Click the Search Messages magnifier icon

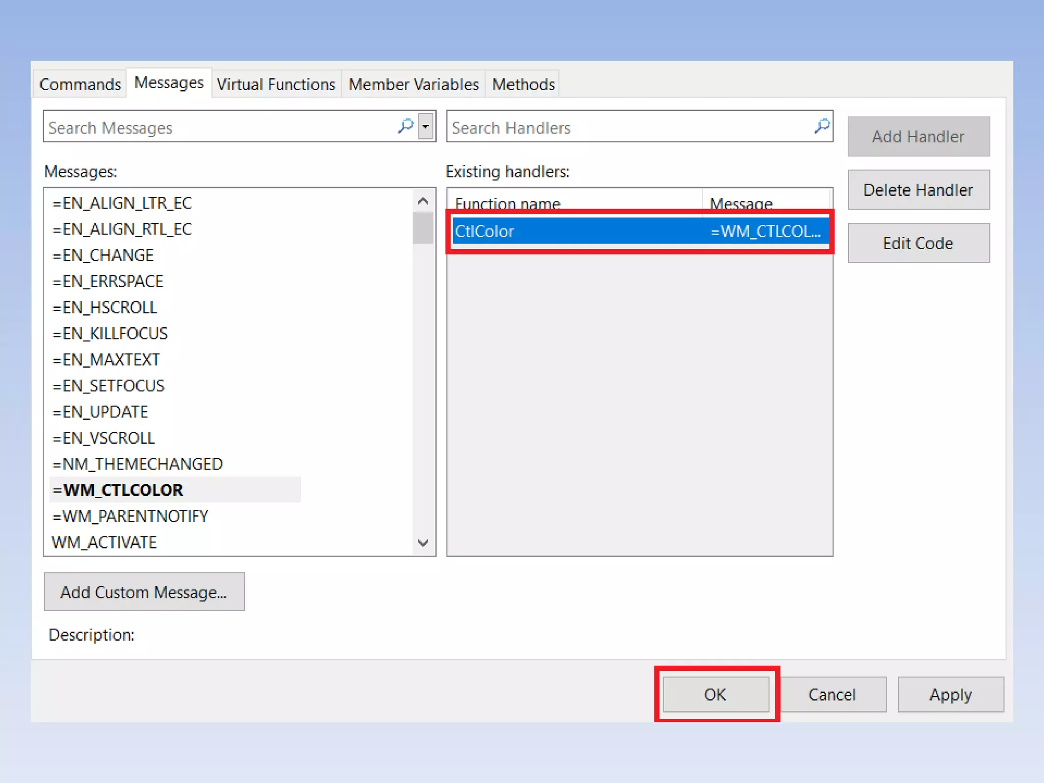click(405, 126)
